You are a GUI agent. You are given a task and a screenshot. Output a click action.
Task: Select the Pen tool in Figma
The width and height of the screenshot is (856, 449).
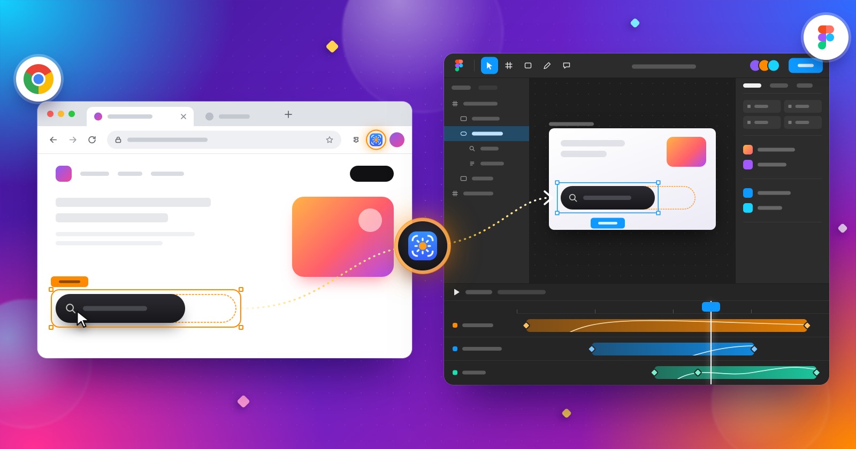click(547, 66)
